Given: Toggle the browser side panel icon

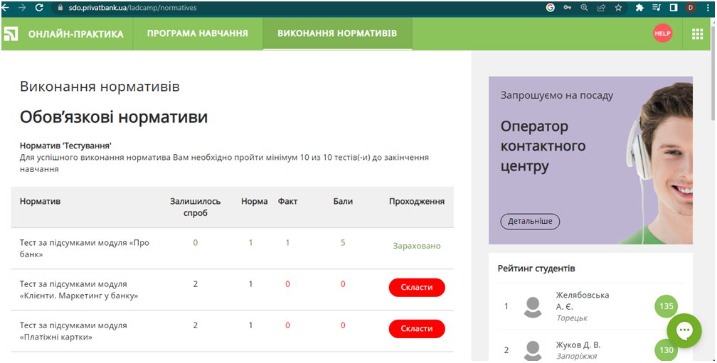Looking at the screenshot, I should click(673, 8).
